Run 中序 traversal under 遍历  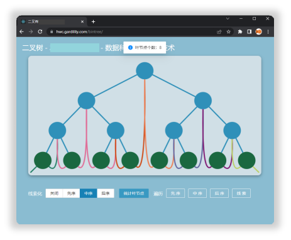click(197, 194)
